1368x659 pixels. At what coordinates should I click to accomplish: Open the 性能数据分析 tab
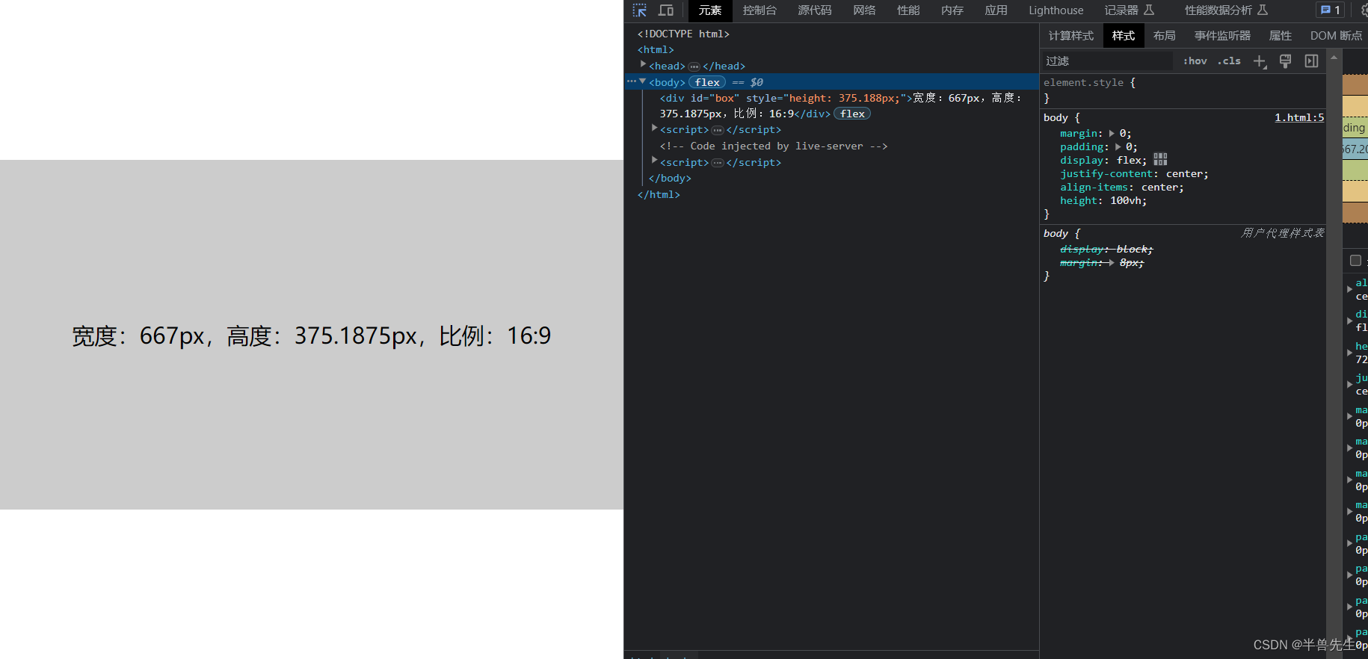pos(1226,10)
